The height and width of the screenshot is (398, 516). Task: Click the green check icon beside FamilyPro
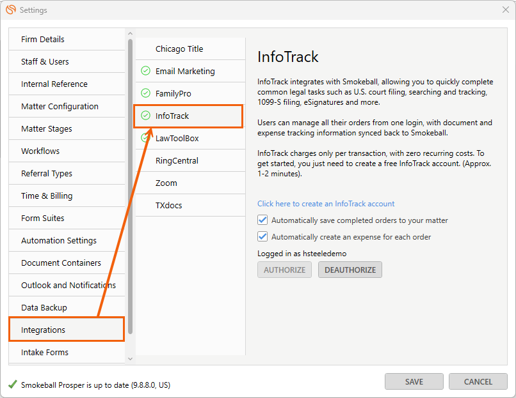point(145,93)
